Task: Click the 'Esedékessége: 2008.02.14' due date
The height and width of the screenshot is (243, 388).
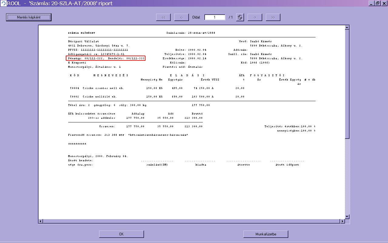Action: tap(185, 58)
